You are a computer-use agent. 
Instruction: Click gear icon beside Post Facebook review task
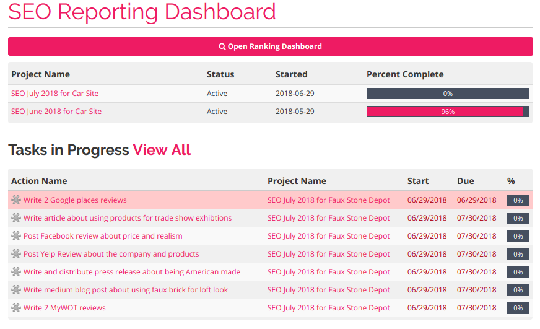coord(16,235)
